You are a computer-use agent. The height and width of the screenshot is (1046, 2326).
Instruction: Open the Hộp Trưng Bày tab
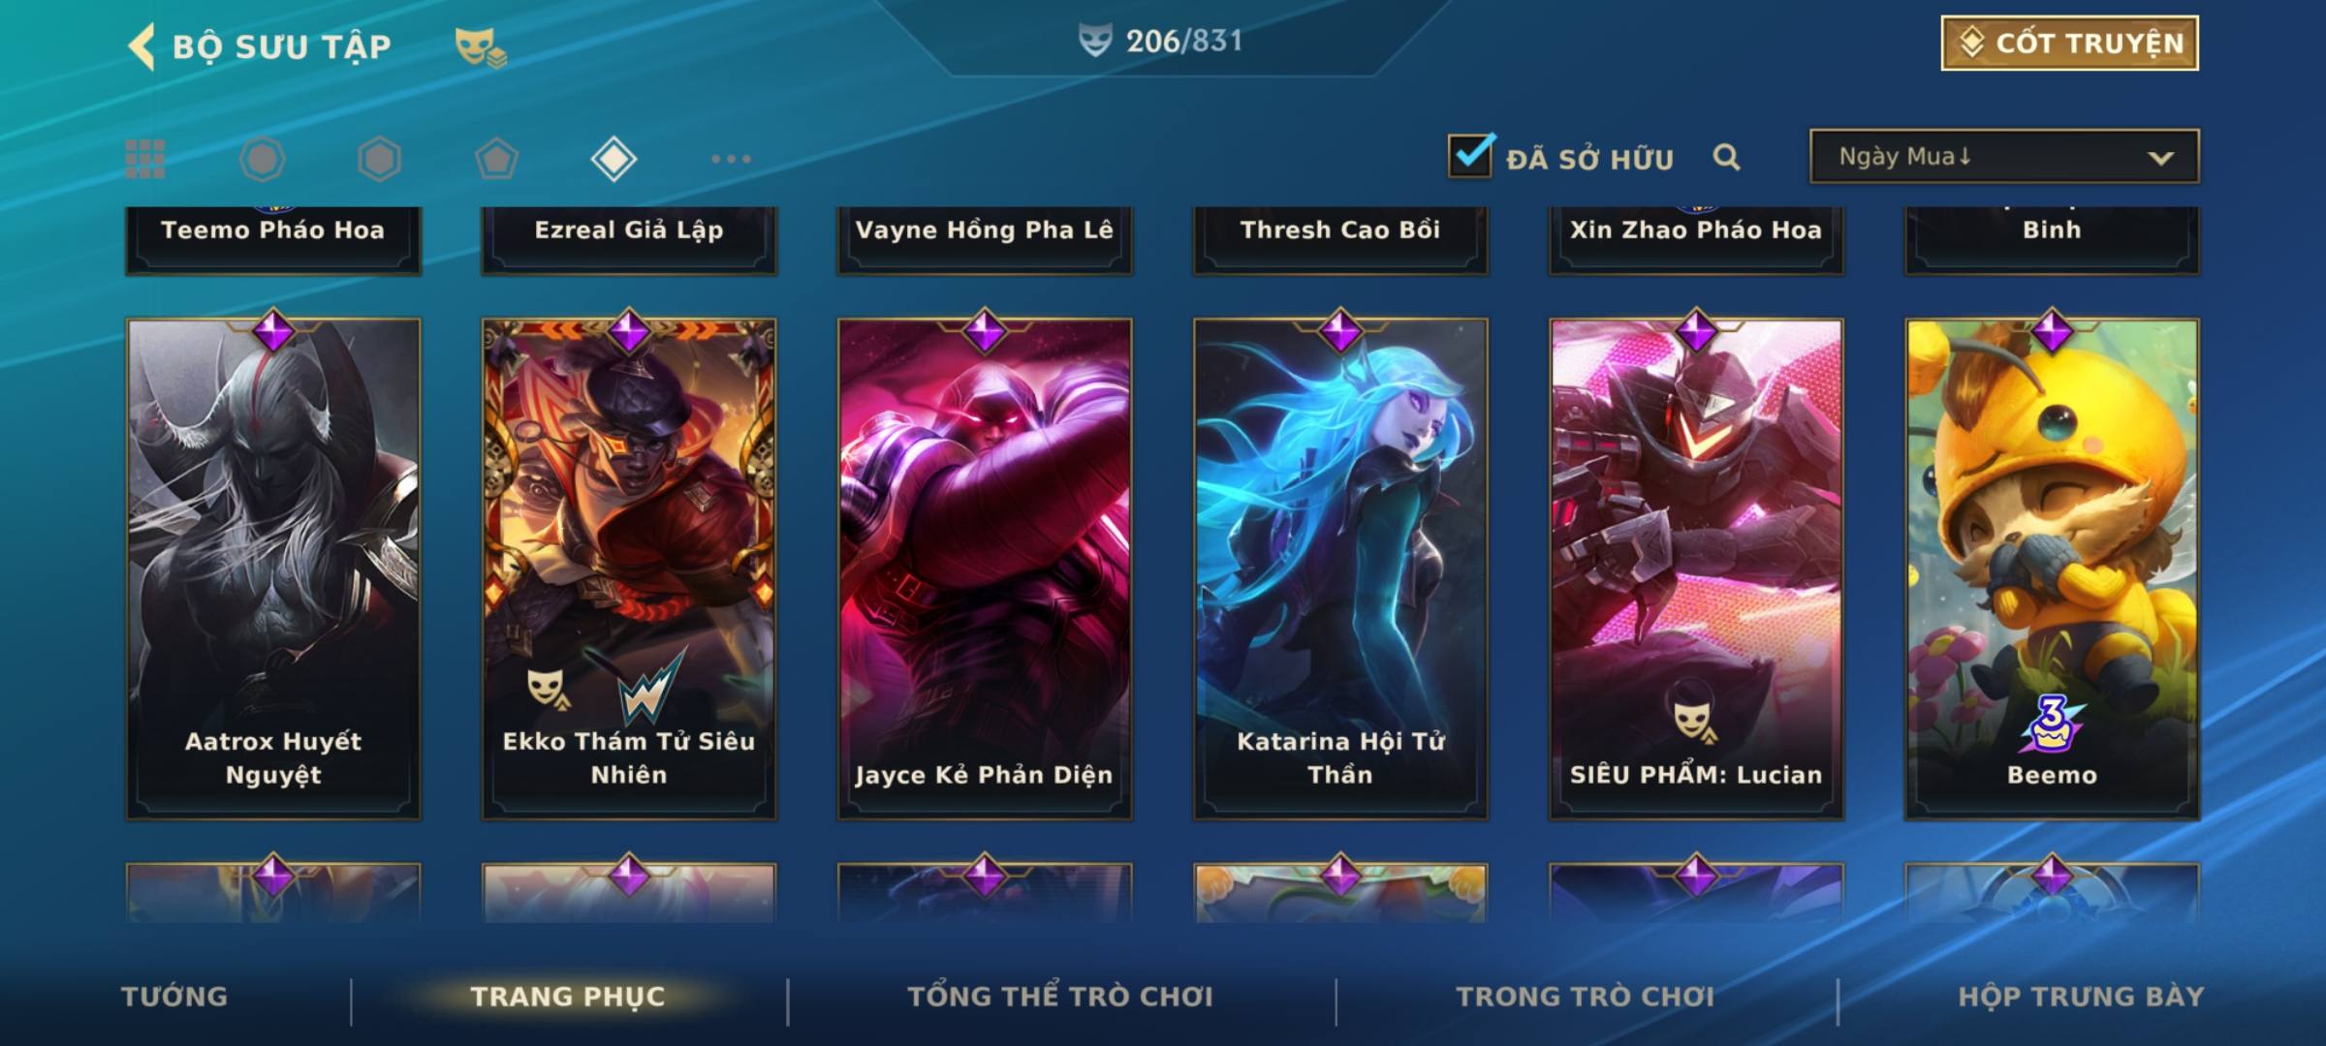coord(2081,997)
